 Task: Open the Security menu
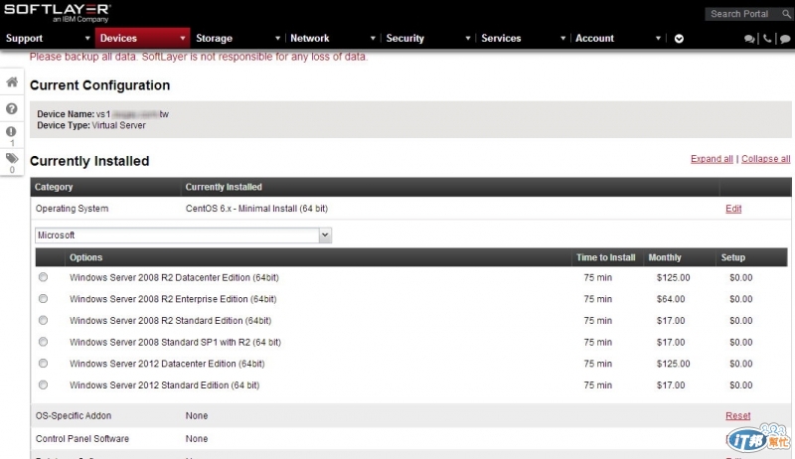[x=405, y=39]
